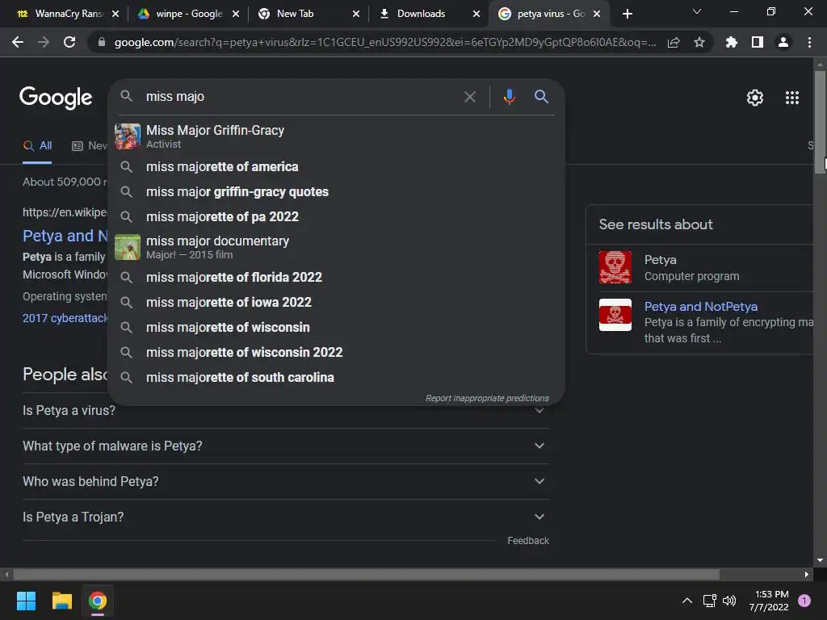Open Petya and NotPetya knowledge panel link

tap(700, 306)
